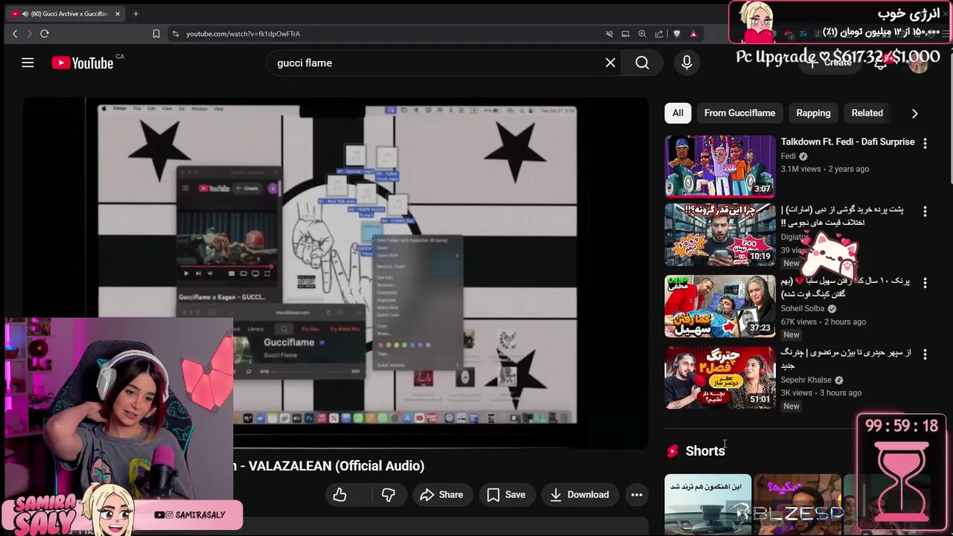Open account avatar menu
This screenshot has height=536, width=953.
coord(919,63)
